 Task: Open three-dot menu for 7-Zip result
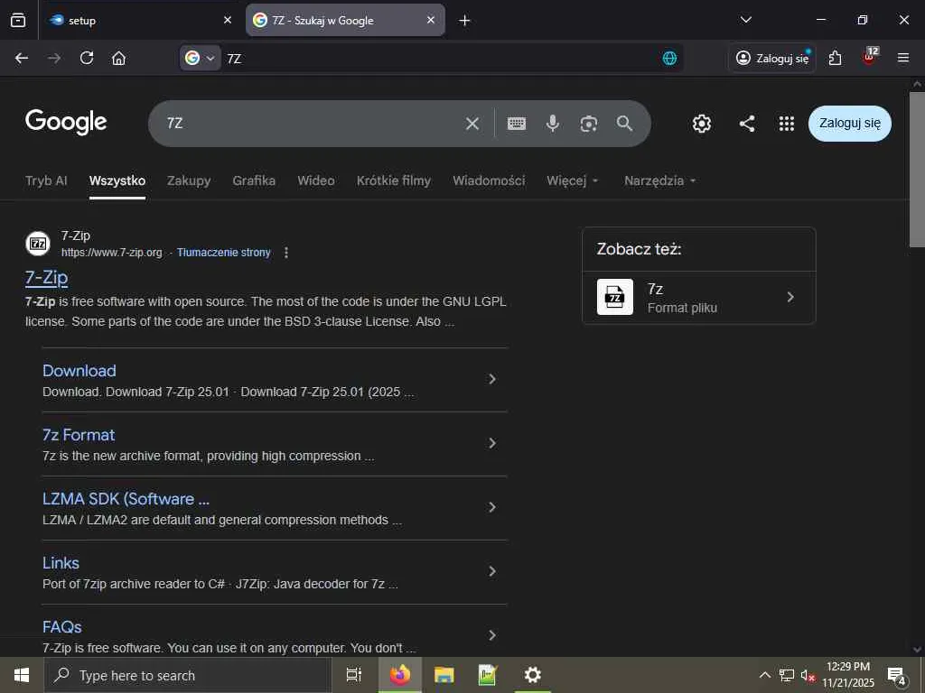[x=286, y=253]
